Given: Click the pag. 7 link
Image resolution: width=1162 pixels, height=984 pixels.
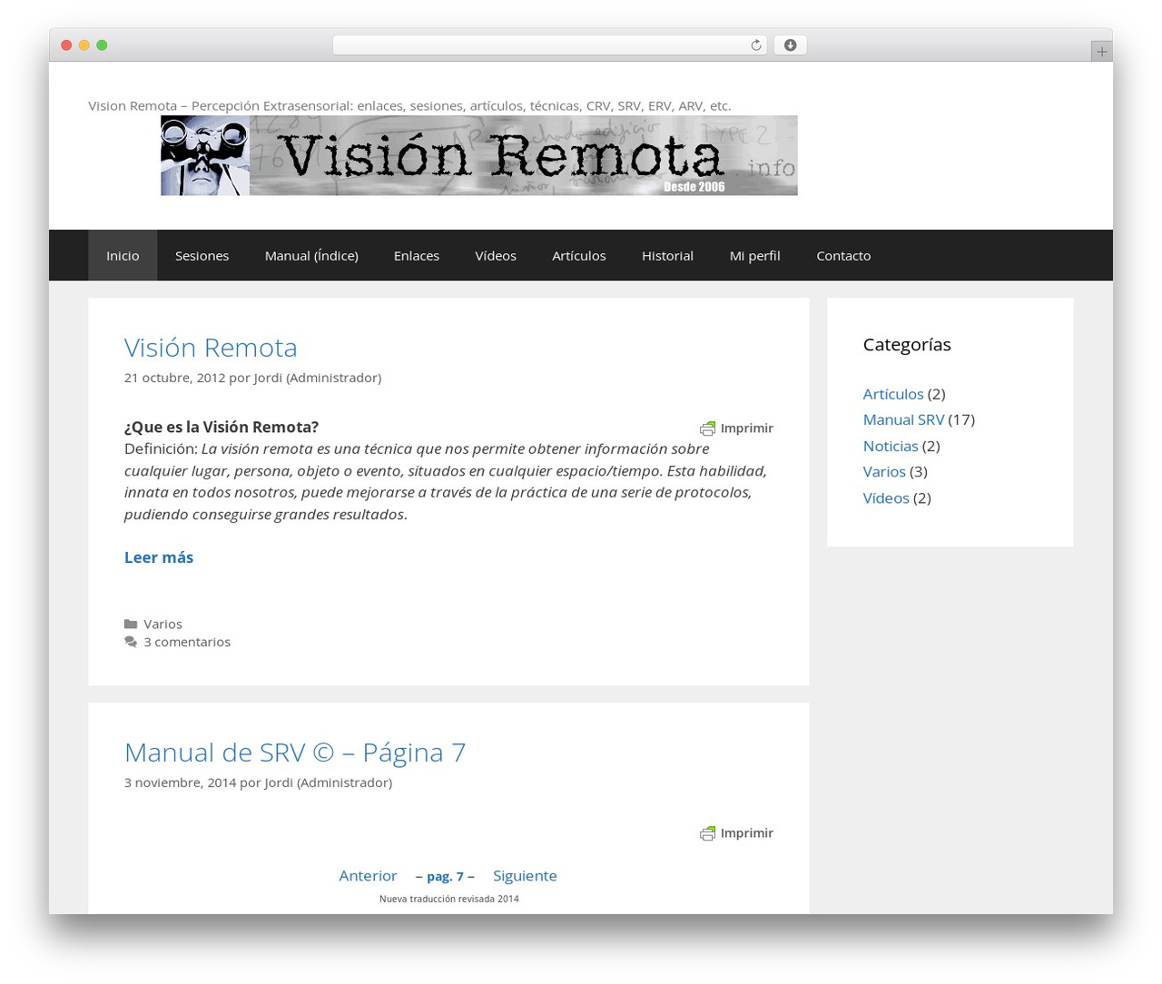Looking at the screenshot, I should coord(445,877).
